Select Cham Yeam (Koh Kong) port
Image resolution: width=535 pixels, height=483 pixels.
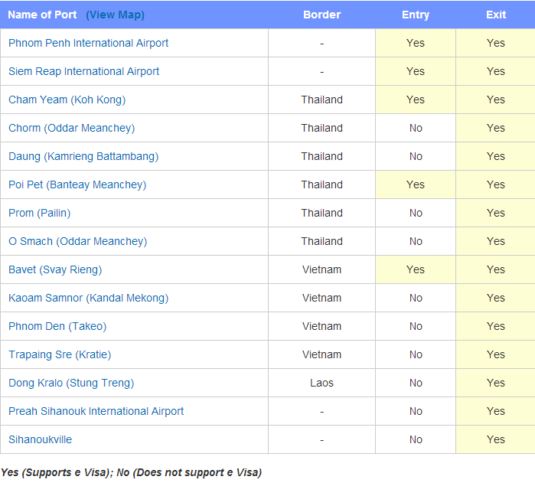pos(67,100)
